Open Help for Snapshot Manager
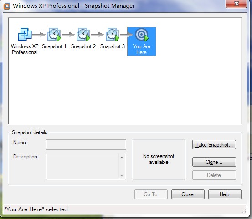 click(225, 194)
